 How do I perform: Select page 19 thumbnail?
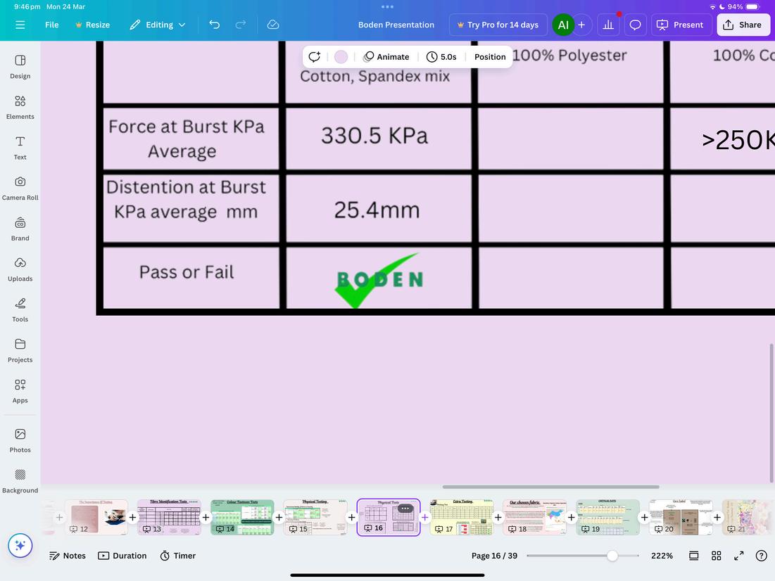point(608,517)
